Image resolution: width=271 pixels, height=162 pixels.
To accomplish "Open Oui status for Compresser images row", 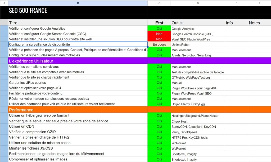I will tap(159, 159).
